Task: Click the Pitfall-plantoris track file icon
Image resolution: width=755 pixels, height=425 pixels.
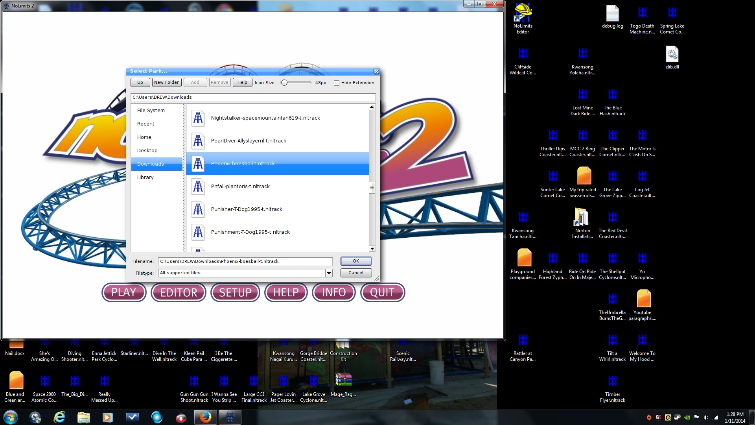Action: pos(198,187)
